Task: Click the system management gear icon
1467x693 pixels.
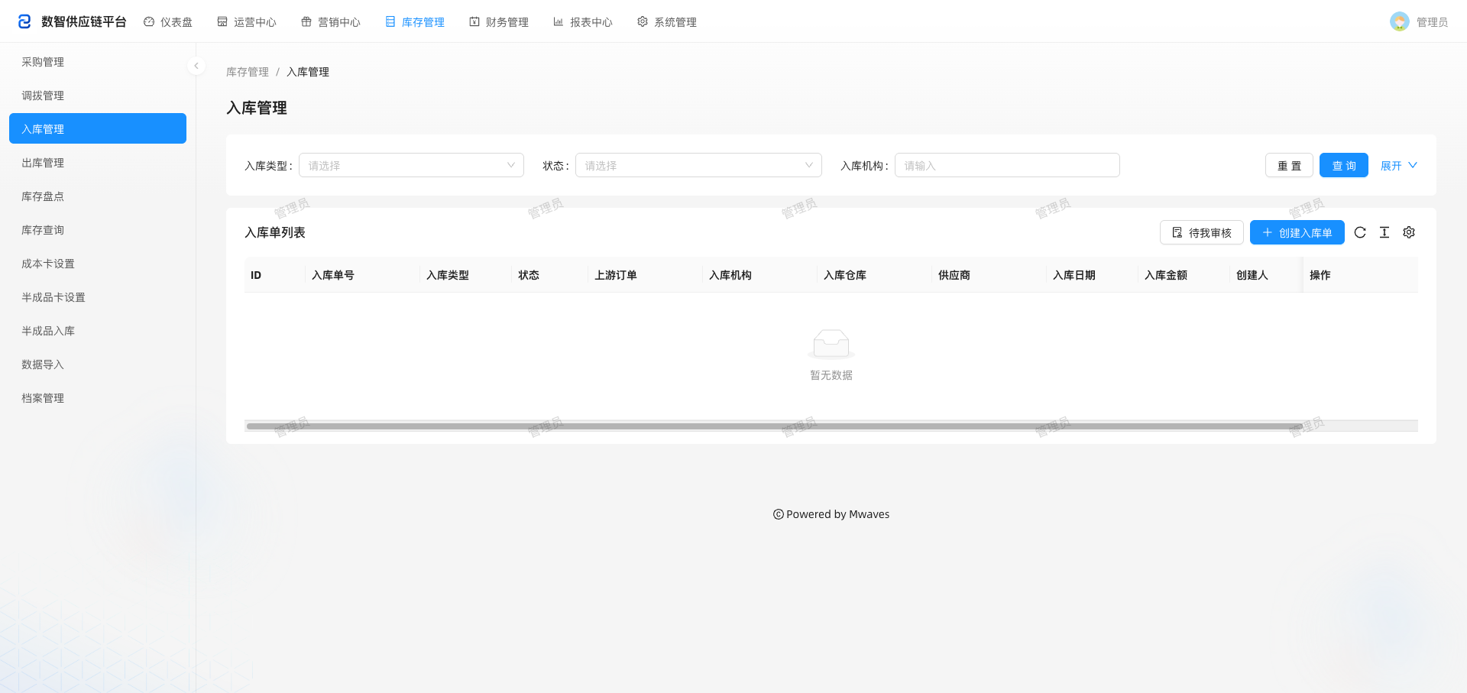Action: tap(643, 22)
